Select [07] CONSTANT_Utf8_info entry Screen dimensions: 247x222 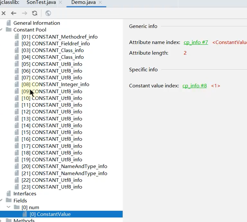point(52,78)
